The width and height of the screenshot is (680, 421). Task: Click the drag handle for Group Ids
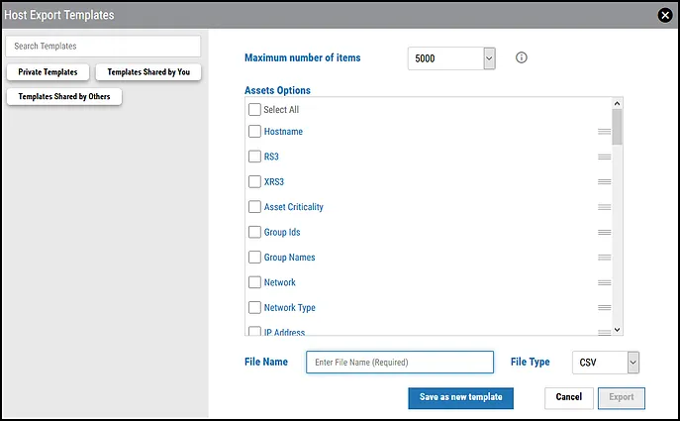[604, 232]
